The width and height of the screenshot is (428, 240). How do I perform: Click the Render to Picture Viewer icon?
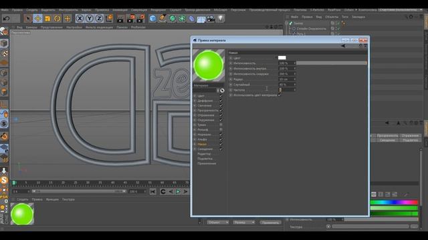click(131, 19)
